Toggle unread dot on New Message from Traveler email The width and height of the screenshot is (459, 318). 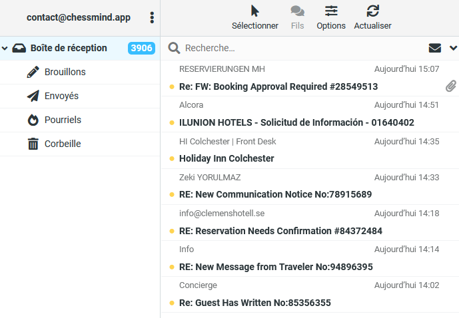point(172,267)
